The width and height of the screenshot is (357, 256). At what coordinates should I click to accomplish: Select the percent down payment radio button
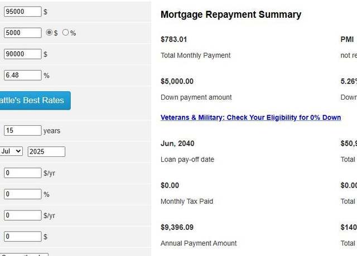65,32
